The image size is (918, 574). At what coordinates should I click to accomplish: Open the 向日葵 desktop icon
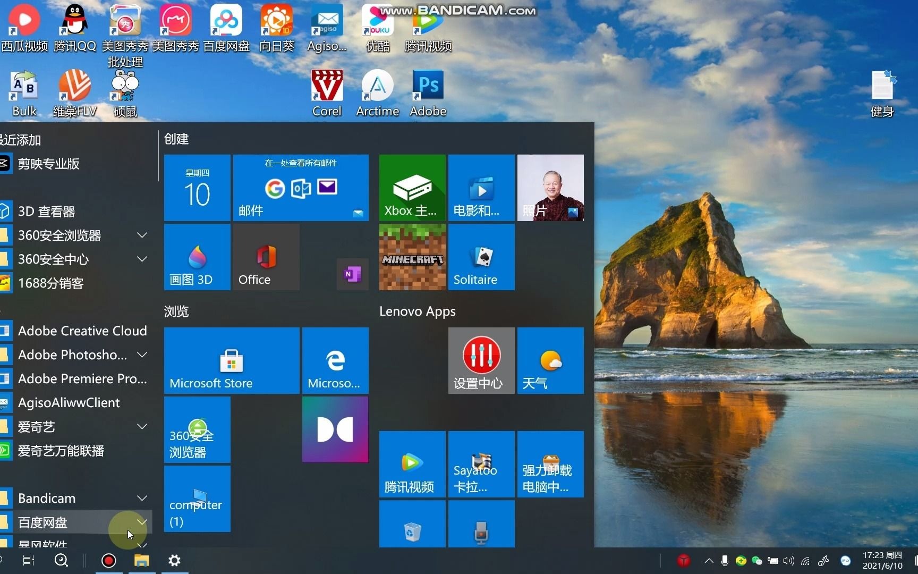(276, 28)
